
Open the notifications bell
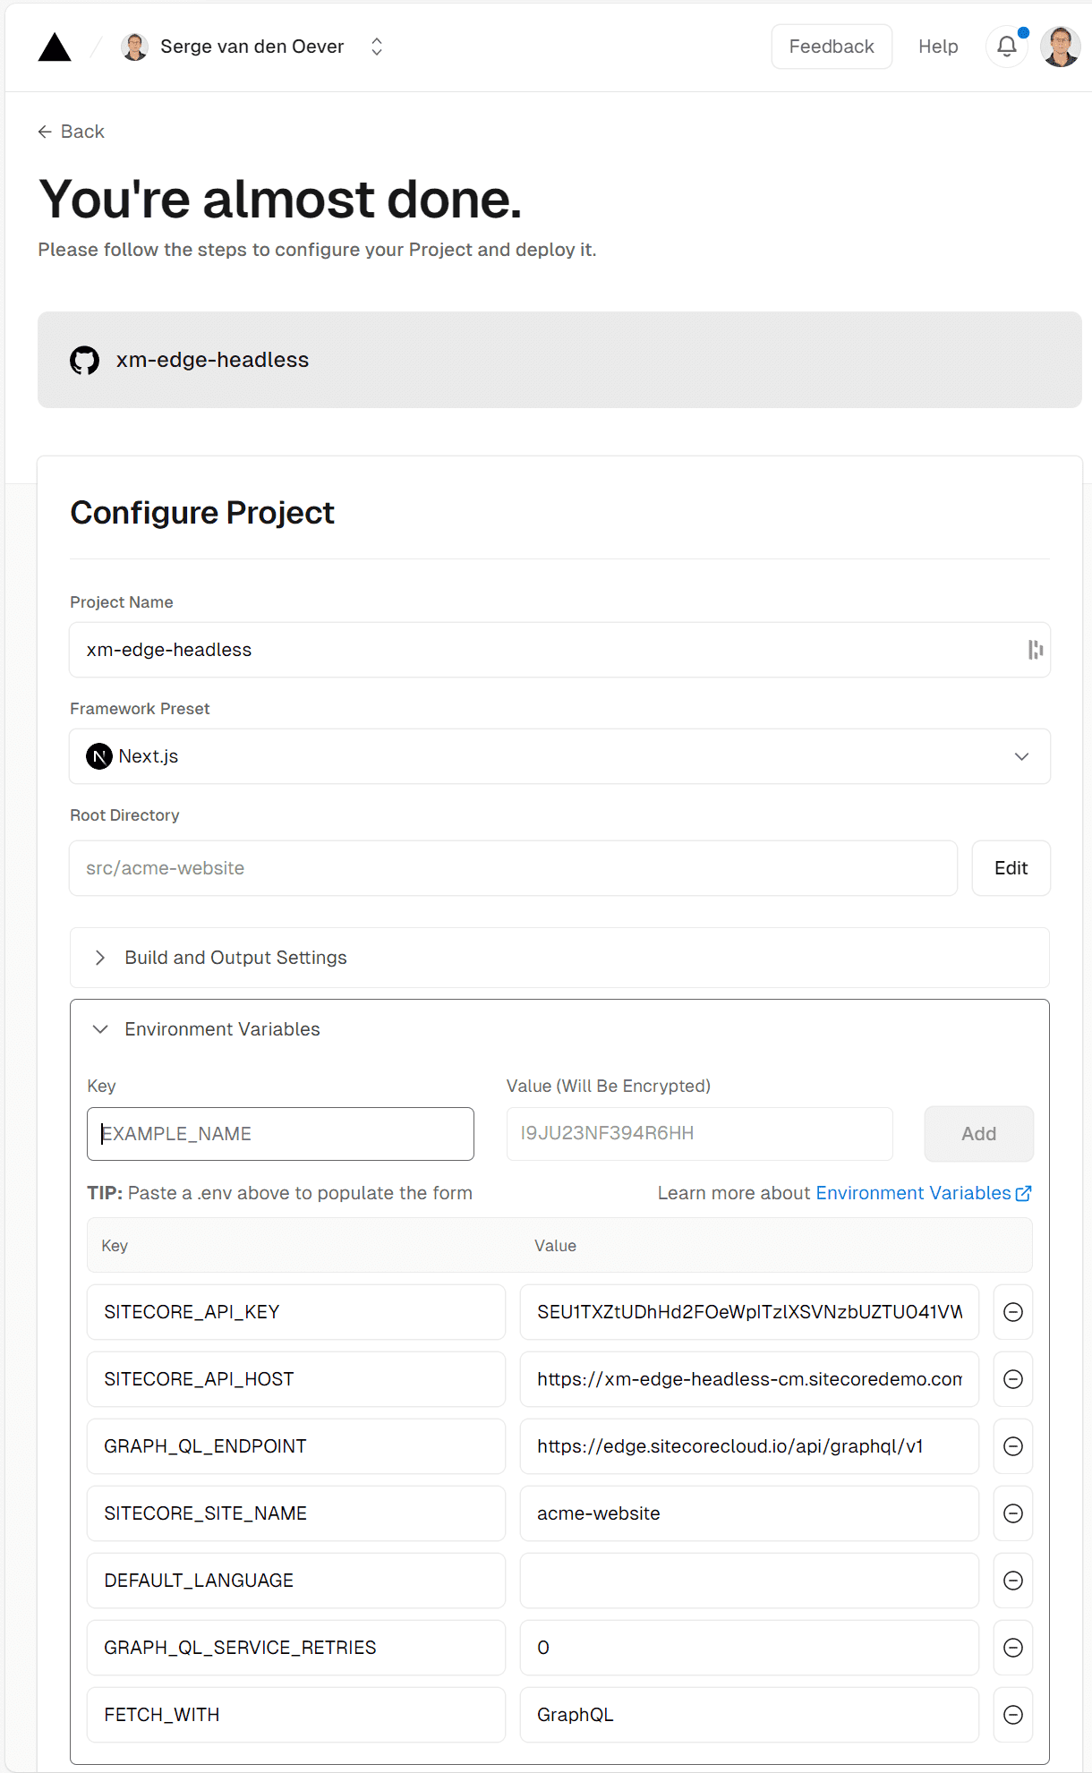click(1006, 47)
